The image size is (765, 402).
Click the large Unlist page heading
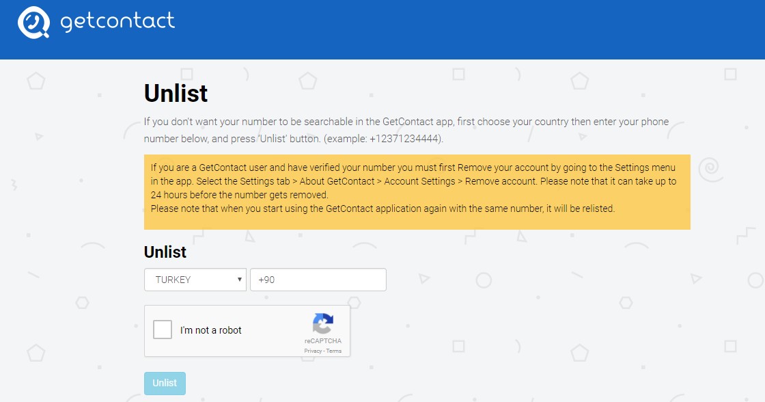tap(176, 93)
